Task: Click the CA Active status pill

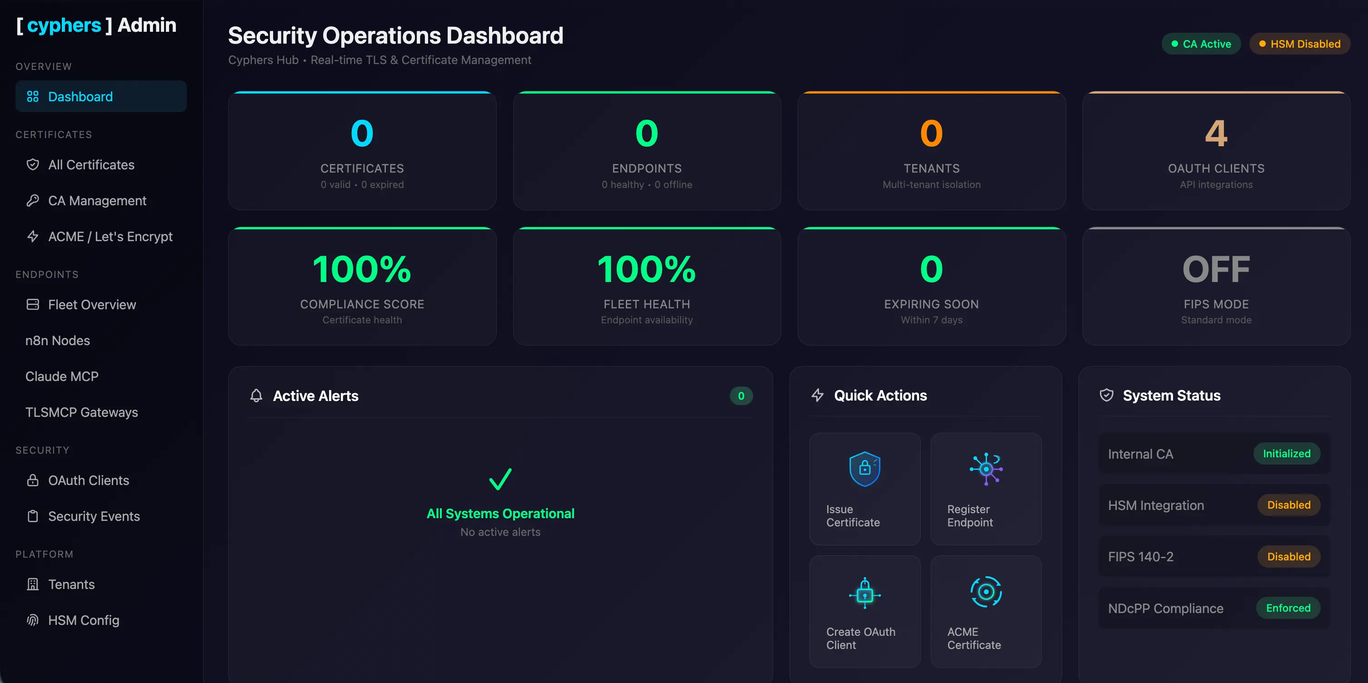Action: [1201, 44]
